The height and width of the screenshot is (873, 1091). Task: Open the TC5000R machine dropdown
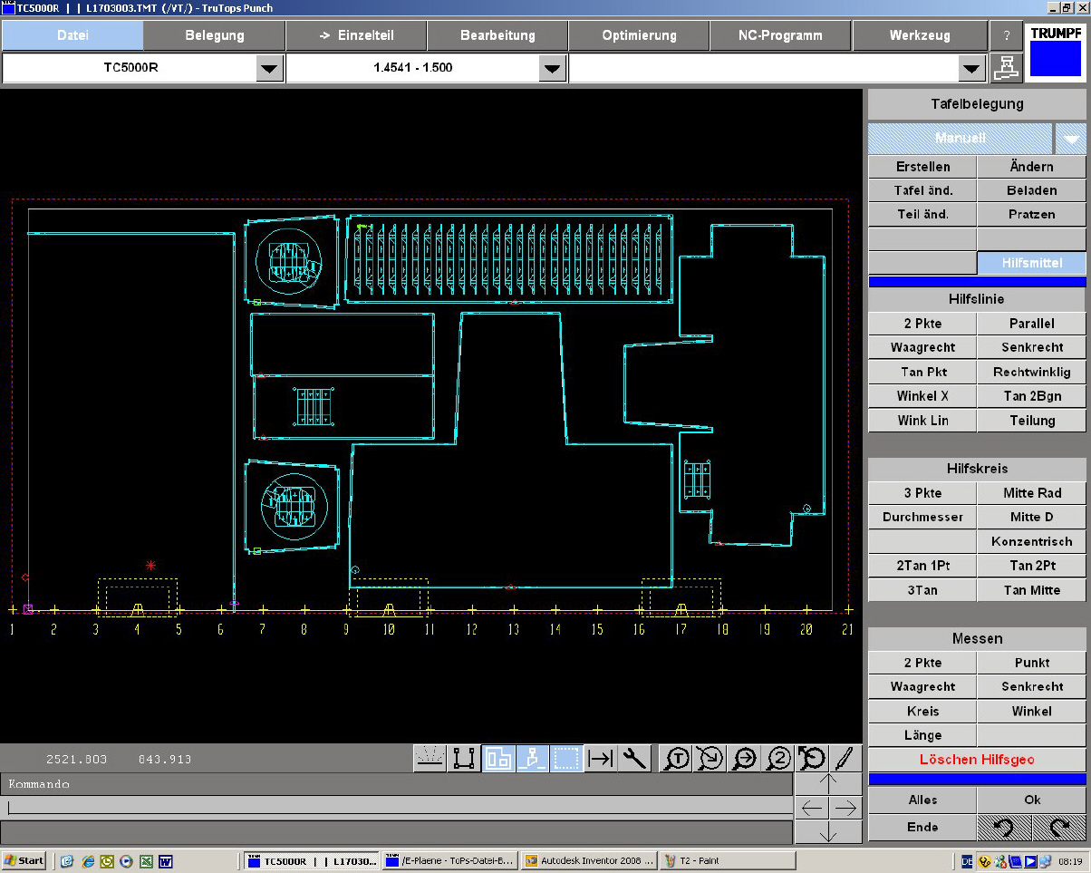(269, 68)
